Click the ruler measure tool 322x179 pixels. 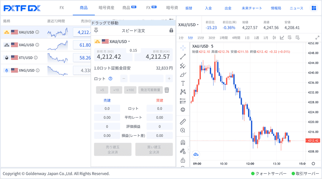click(183, 122)
